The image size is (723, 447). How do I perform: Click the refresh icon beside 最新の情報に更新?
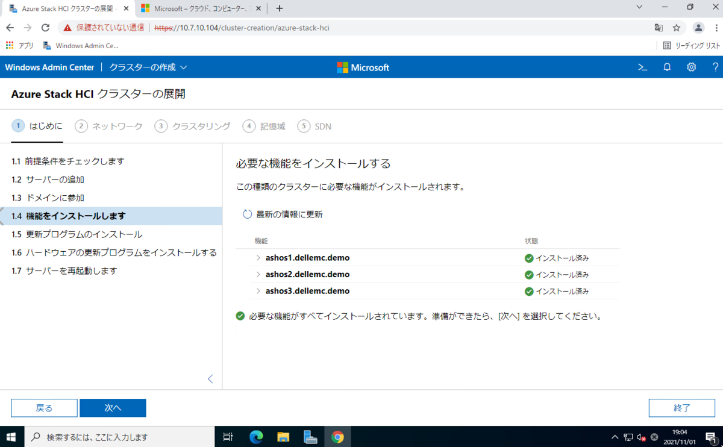(x=247, y=214)
